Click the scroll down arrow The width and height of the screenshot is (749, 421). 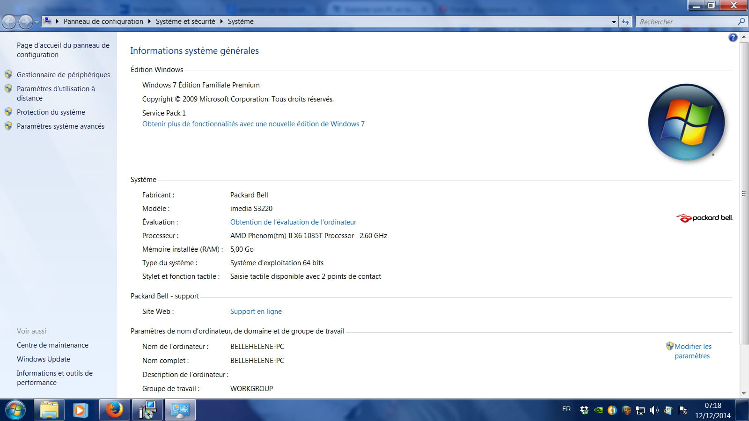tap(743, 393)
